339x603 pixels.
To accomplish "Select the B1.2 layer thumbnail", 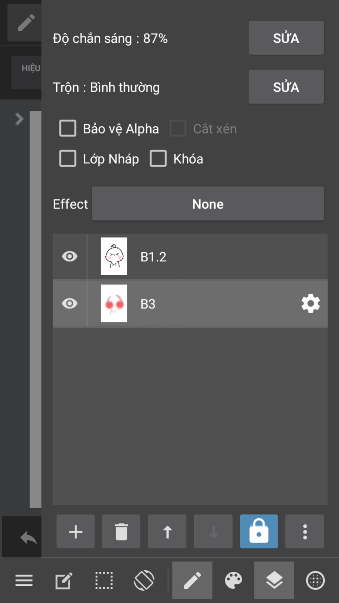I will tap(114, 256).
